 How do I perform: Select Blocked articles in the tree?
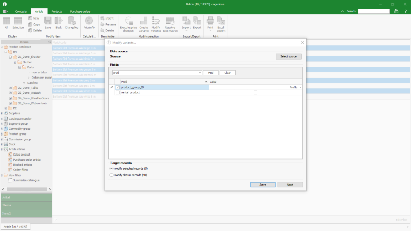pyautogui.click(x=23, y=165)
